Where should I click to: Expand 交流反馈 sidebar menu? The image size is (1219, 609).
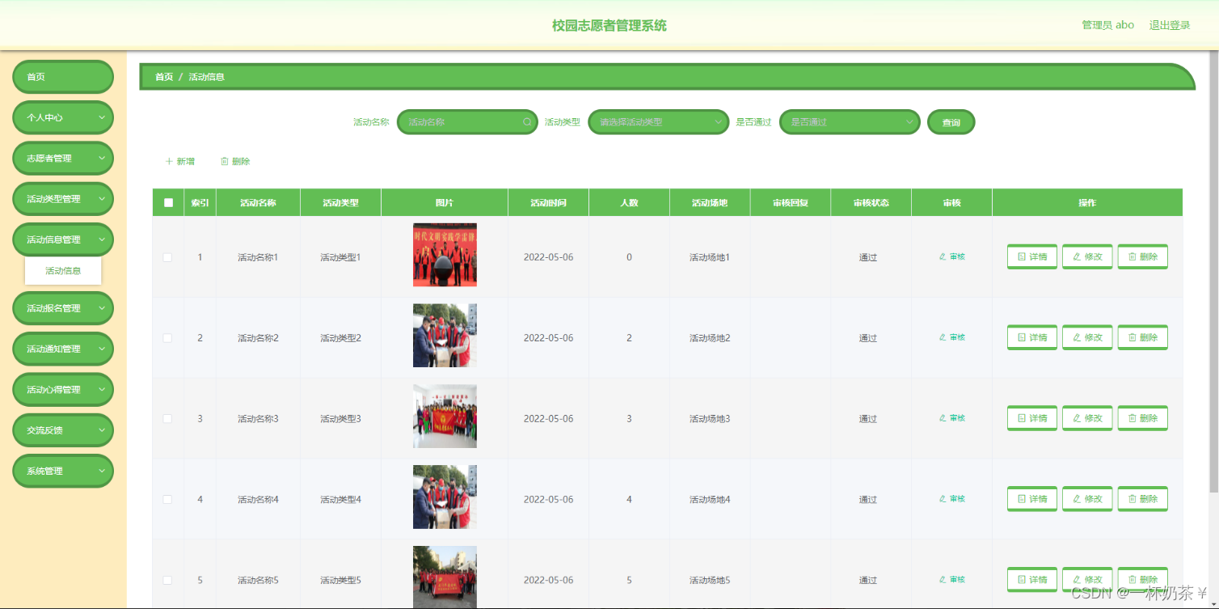[63, 430]
